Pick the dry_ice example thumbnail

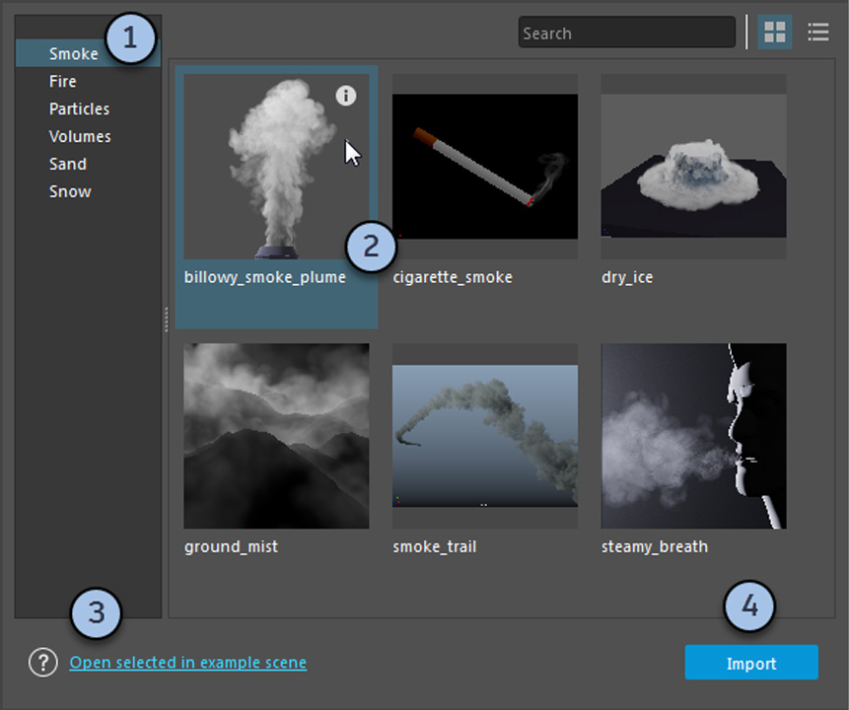tap(693, 166)
